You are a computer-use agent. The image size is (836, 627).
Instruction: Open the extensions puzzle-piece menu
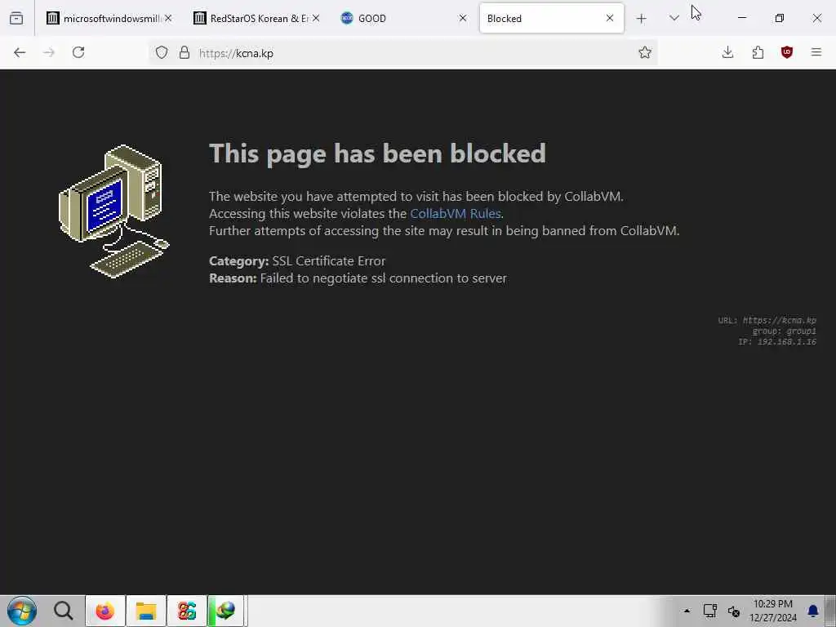[758, 52]
